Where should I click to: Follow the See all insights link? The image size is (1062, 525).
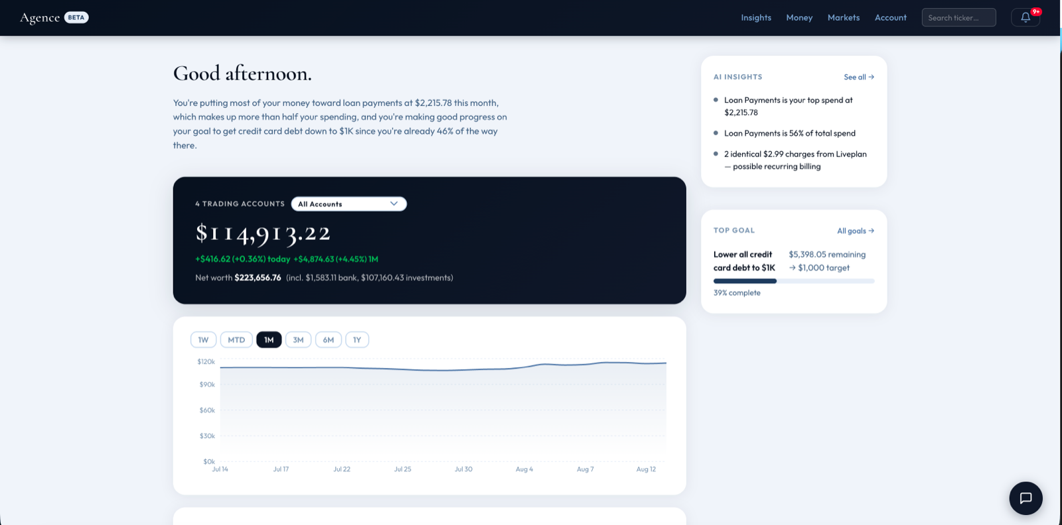click(x=859, y=77)
